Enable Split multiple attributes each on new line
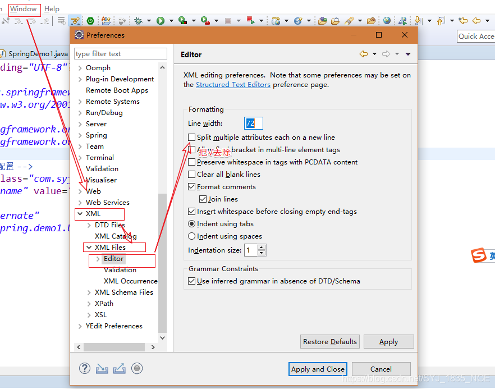Screen dimensions: 495x389 point(191,138)
